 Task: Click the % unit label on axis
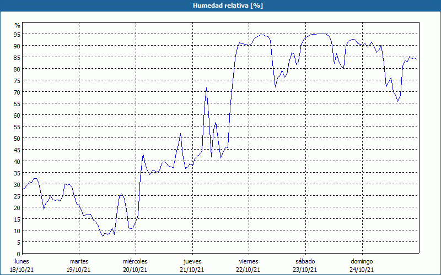(18, 25)
